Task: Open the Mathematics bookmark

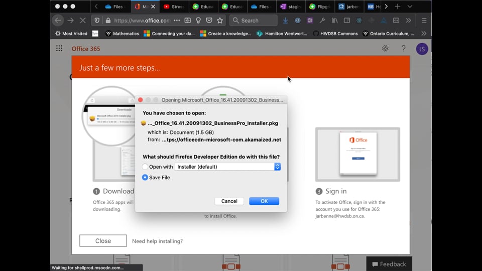Action: coord(123,34)
